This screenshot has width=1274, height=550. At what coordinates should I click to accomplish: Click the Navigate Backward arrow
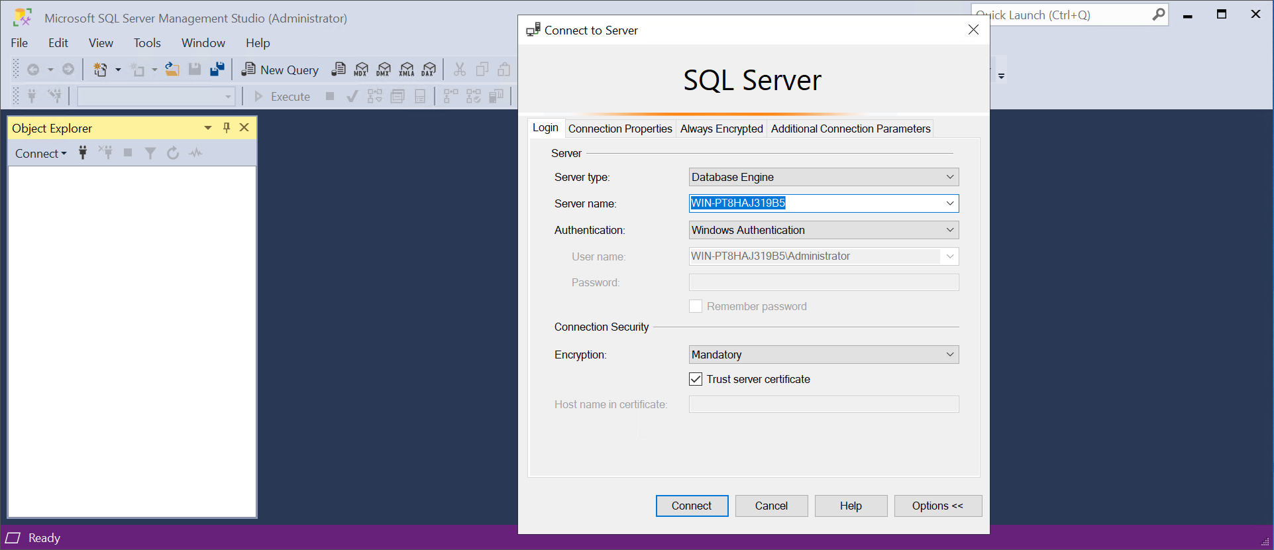(x=33, y=70)
